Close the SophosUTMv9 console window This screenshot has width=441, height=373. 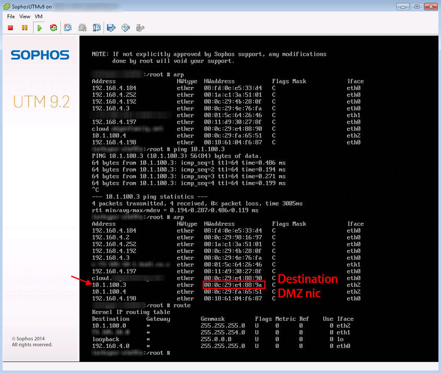[431, 6]
